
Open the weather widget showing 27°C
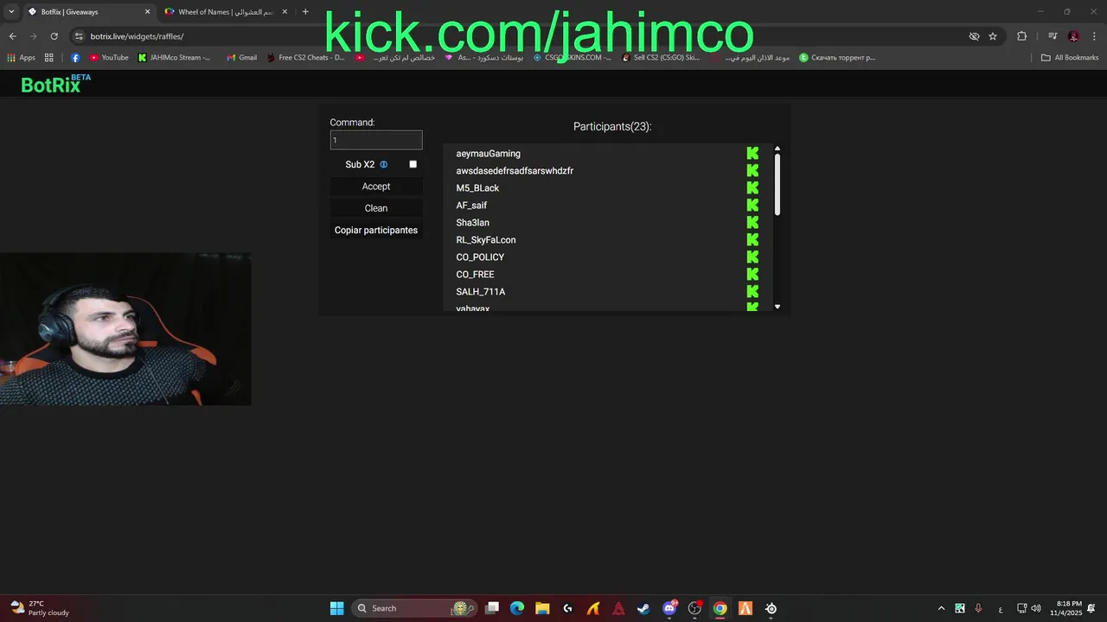39,608
